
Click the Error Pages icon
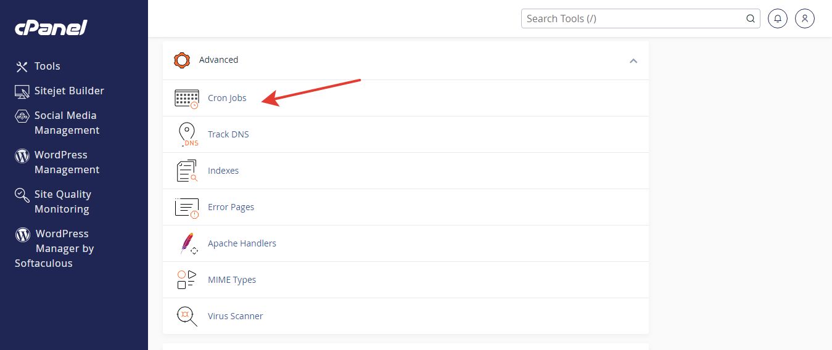(187, 208)
